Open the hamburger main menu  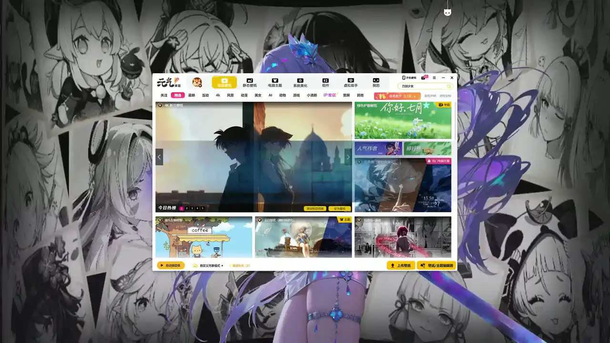point(434,78)
